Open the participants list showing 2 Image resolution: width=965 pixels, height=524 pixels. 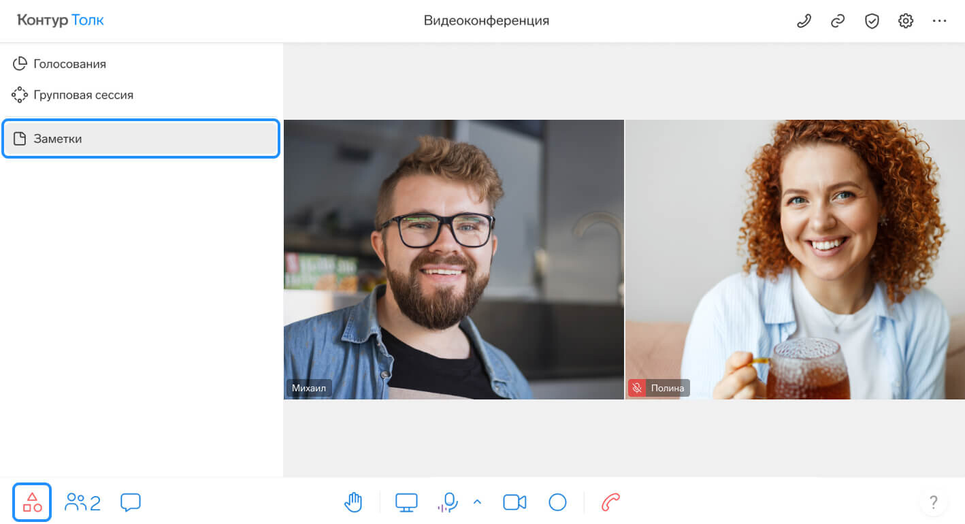coord(82,503)
